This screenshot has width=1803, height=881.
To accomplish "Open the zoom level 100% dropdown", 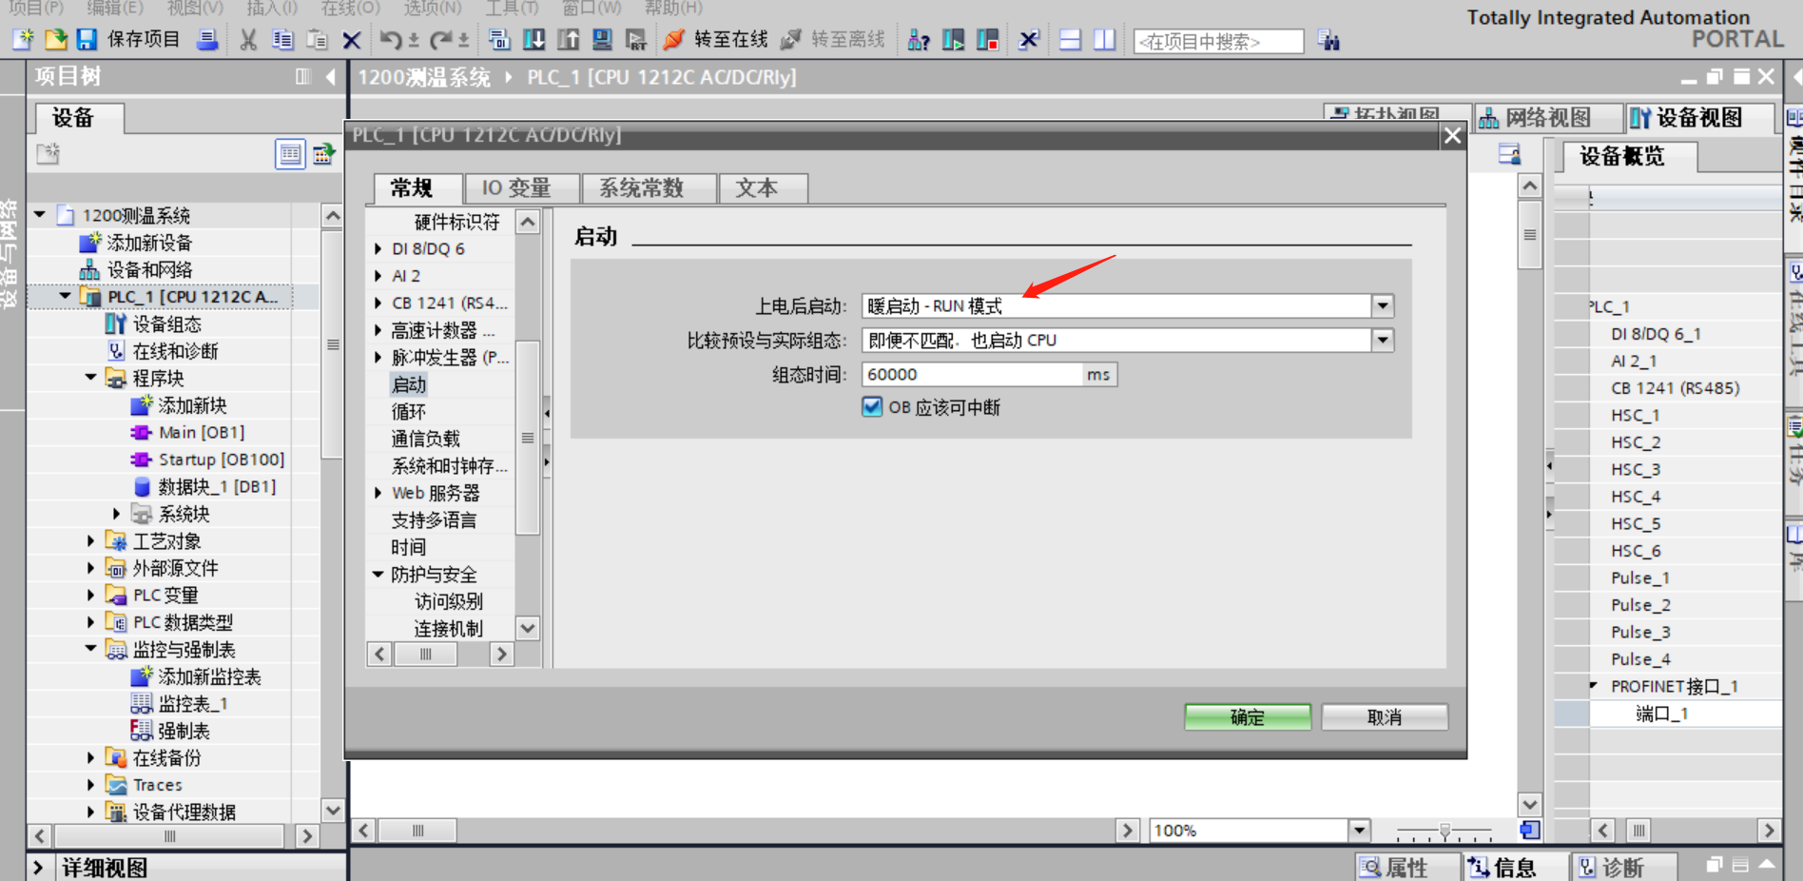I will (1360, 831).
